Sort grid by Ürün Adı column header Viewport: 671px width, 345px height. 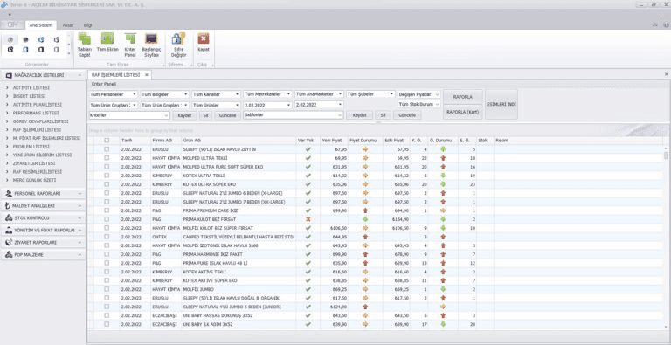click(239, 140)
